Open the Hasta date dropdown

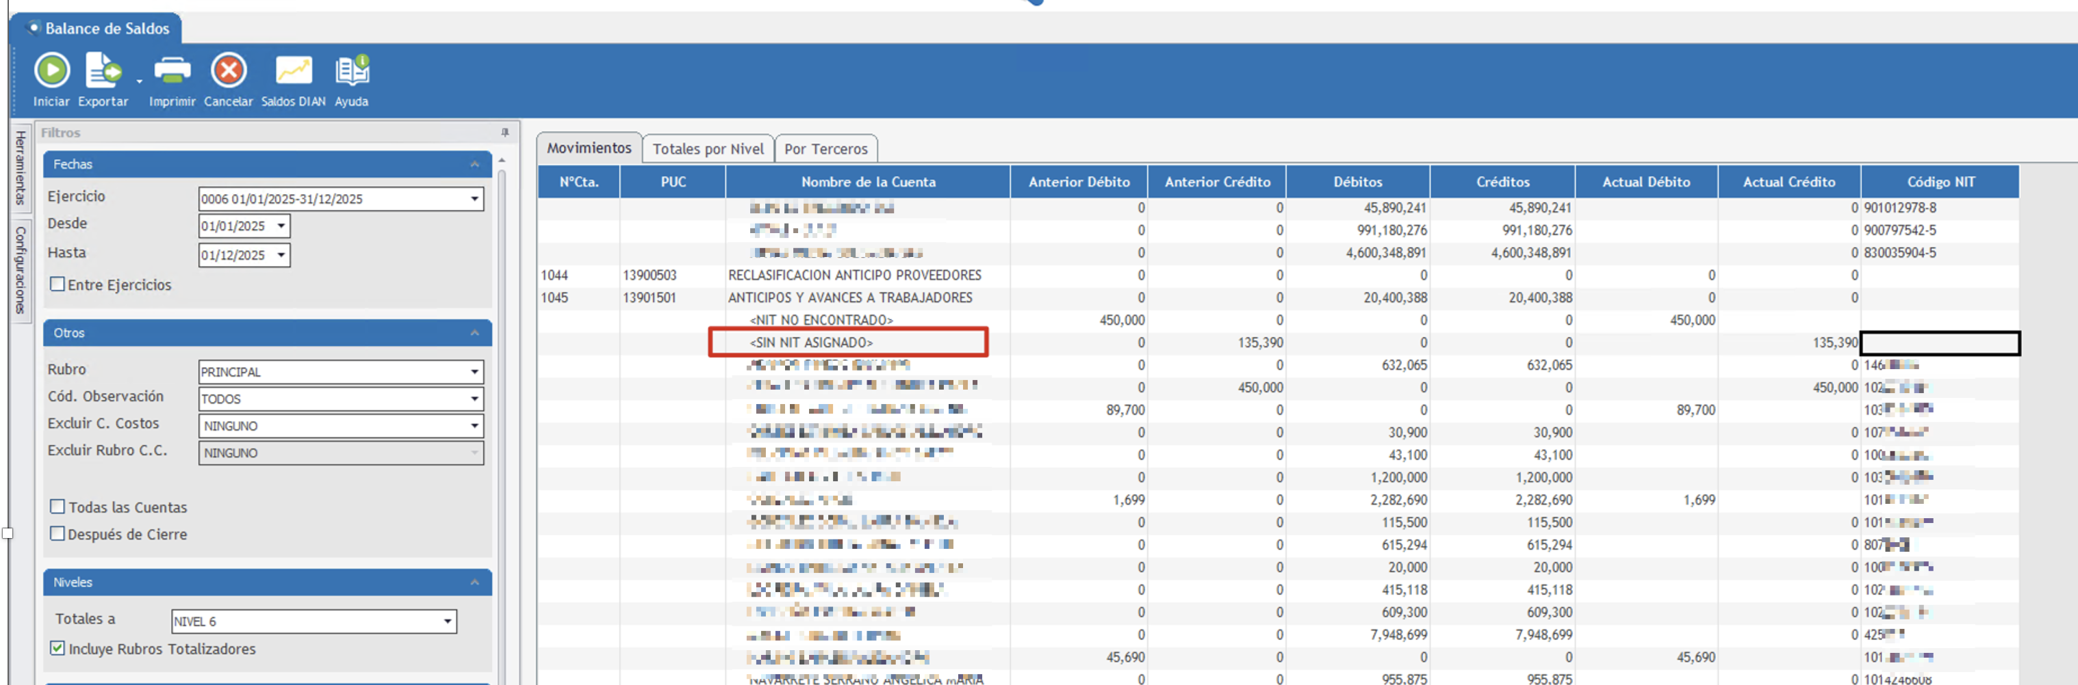coord(281,256)
